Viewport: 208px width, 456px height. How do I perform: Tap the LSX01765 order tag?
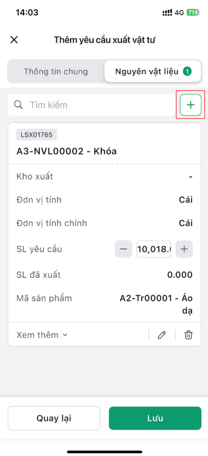pos(37,134)
